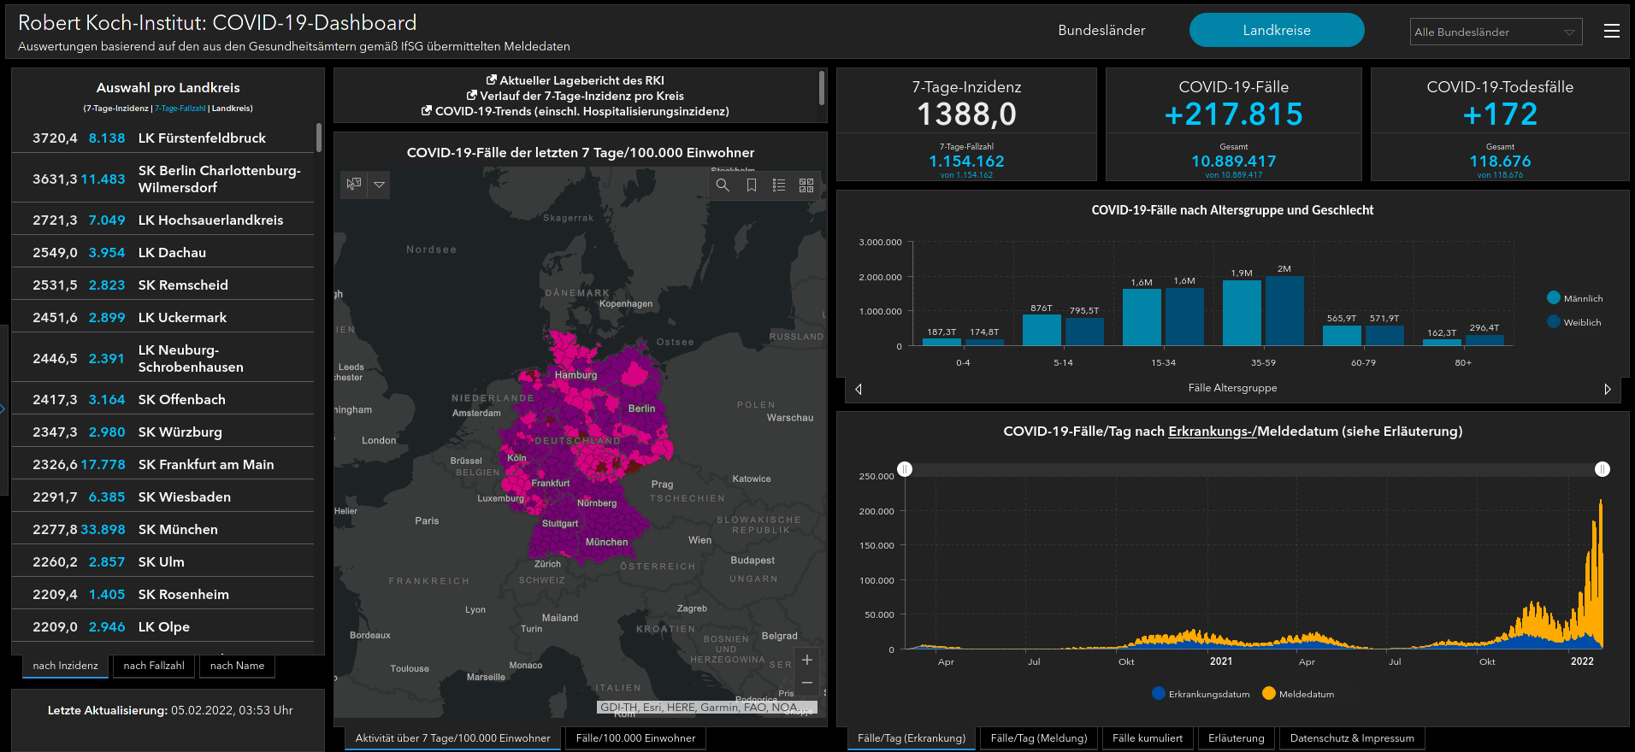Open the hamburger menu at top right

[x=1611, y=31]
